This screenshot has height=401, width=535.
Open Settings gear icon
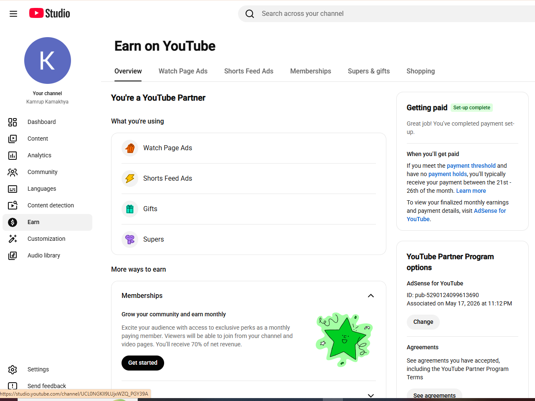tap(13, 369)
